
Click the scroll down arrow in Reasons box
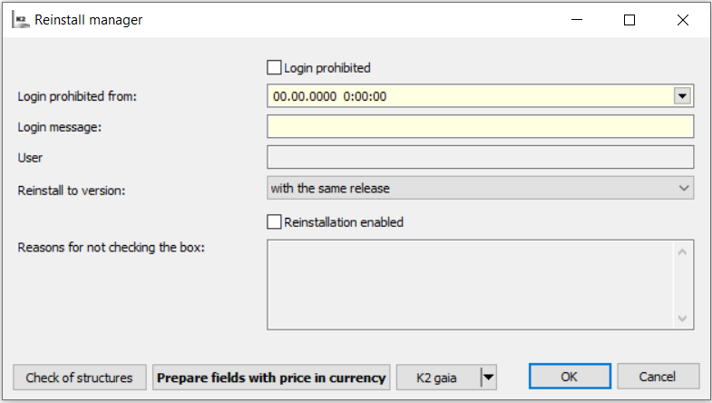coord(684,318)
